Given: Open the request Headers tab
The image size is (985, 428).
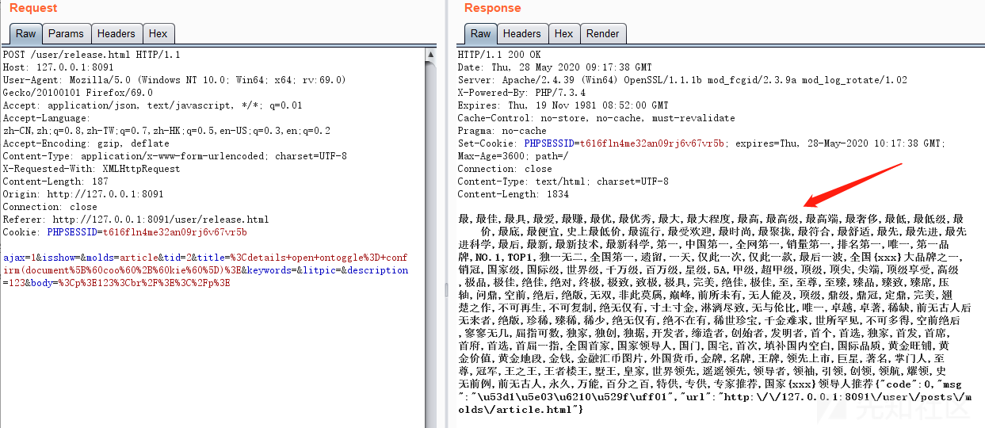Looking at the screenshot, I should [x=116, y=33].
